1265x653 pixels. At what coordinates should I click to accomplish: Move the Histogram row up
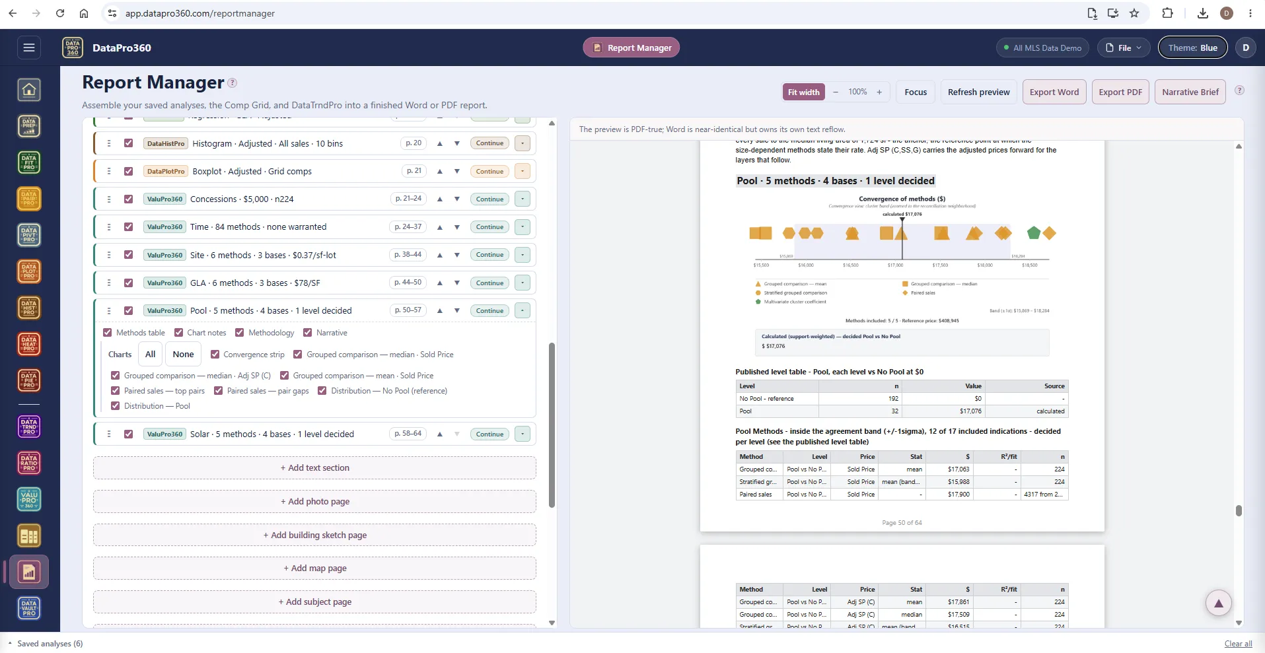(x=440, y=143)
